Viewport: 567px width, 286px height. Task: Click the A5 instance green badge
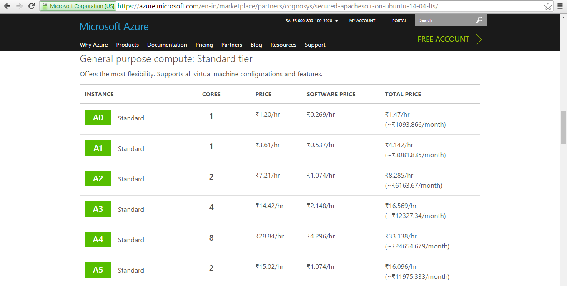98,270
